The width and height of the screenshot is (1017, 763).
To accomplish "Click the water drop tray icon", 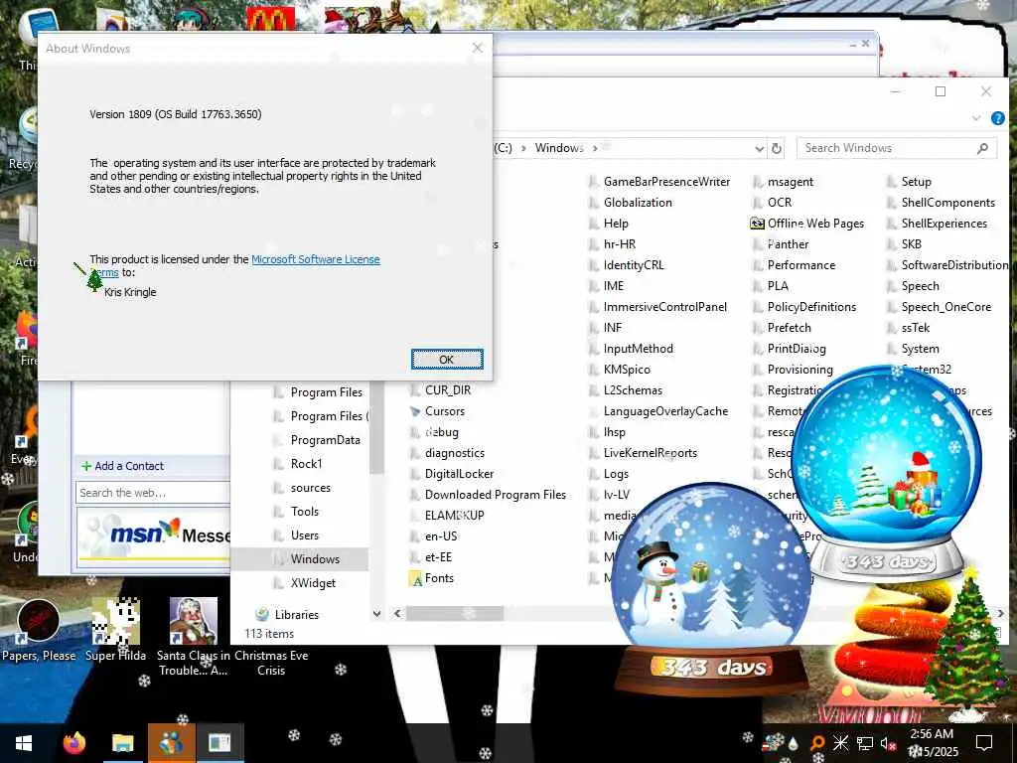I will pyautogui.click(x=794, y=744).
